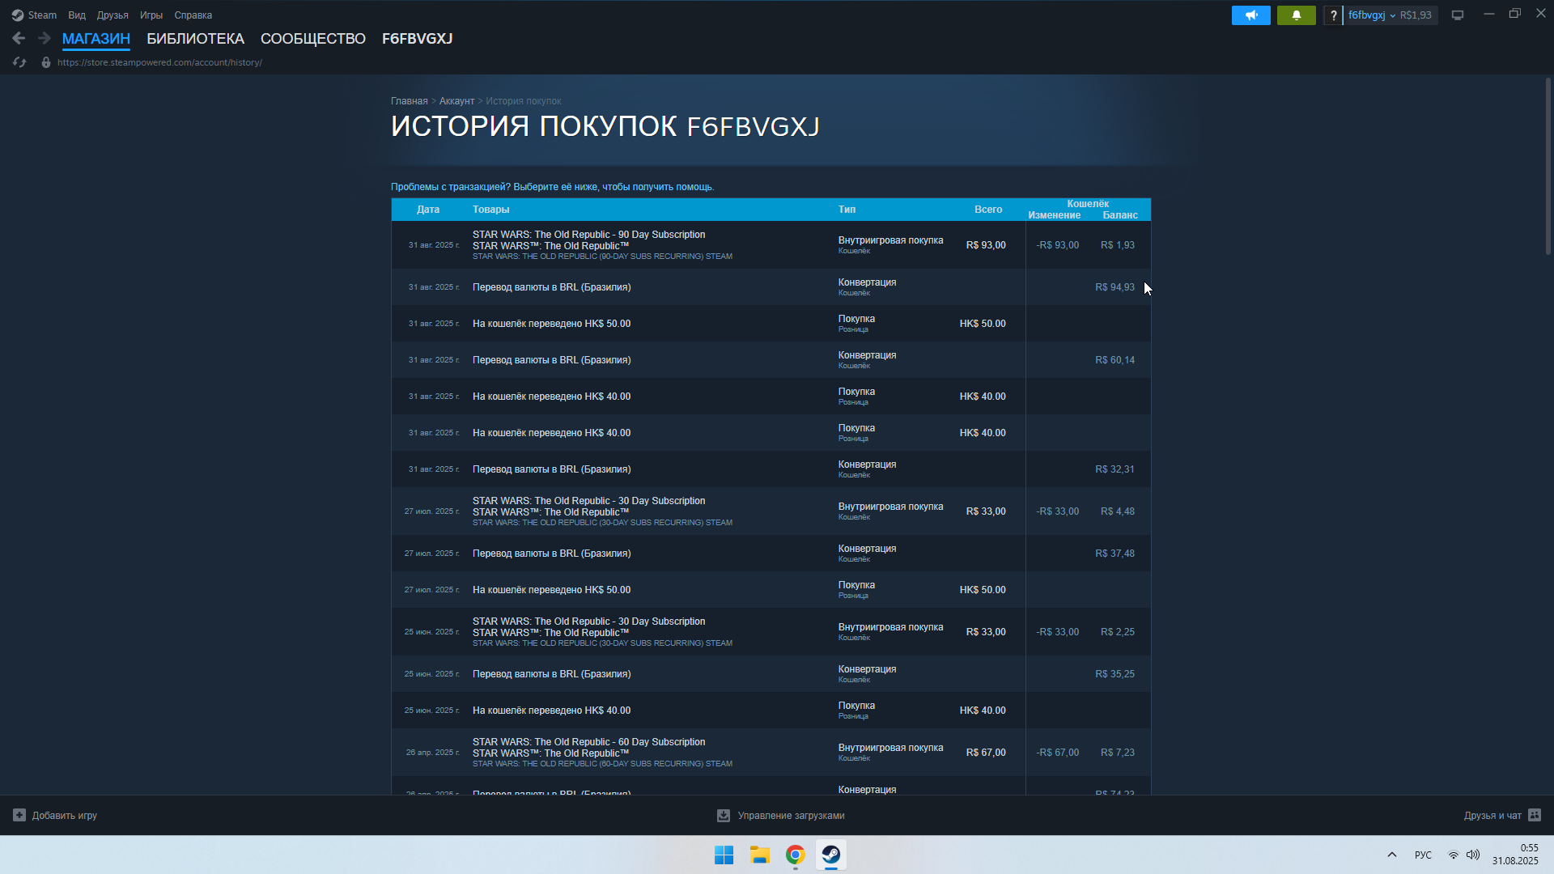
Task: Click the -R$ 67,00 wallet change value
Action: point(1057,753)
